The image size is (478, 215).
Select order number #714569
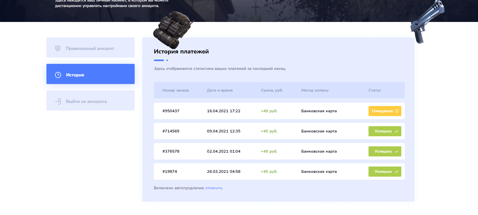coord(171,131)
